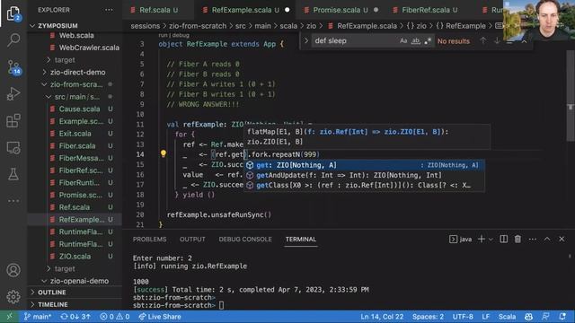Open Remote Explorer view icon

13,147
